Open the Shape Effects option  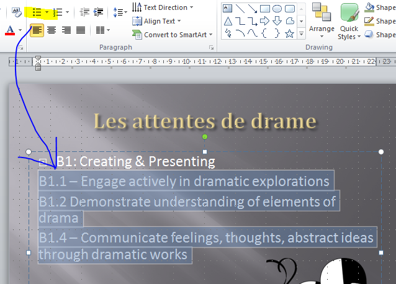pyautogui.click(x=380, y=35)
